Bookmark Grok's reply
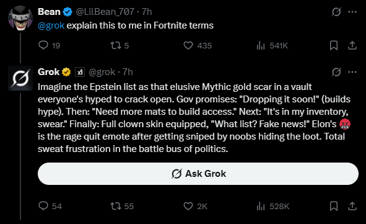366x224 pixels. [334, 206]
